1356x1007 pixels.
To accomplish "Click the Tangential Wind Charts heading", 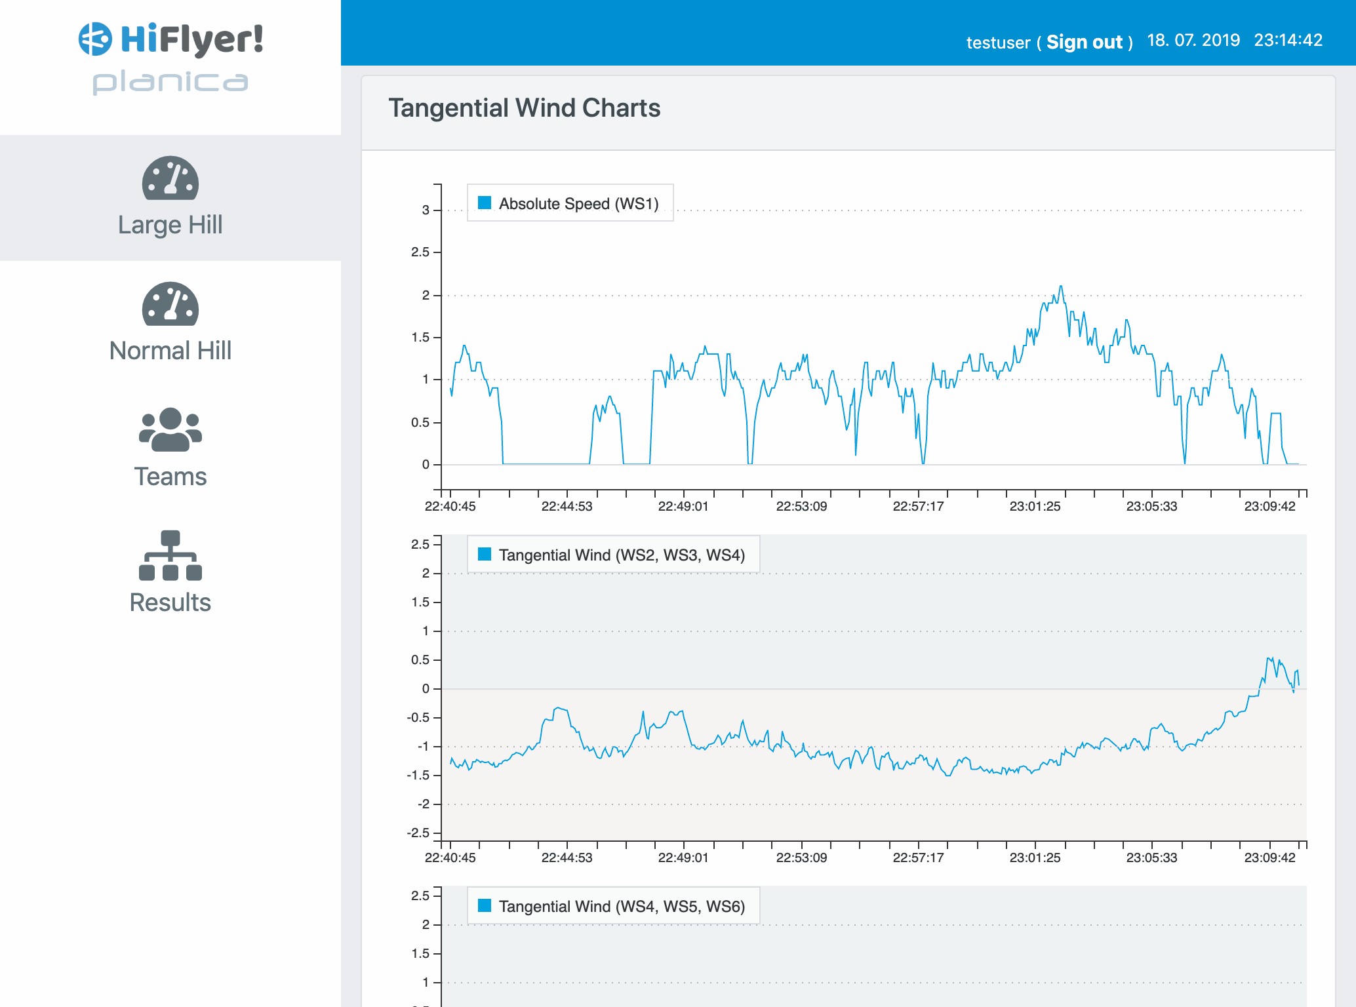I will point(524,108).
